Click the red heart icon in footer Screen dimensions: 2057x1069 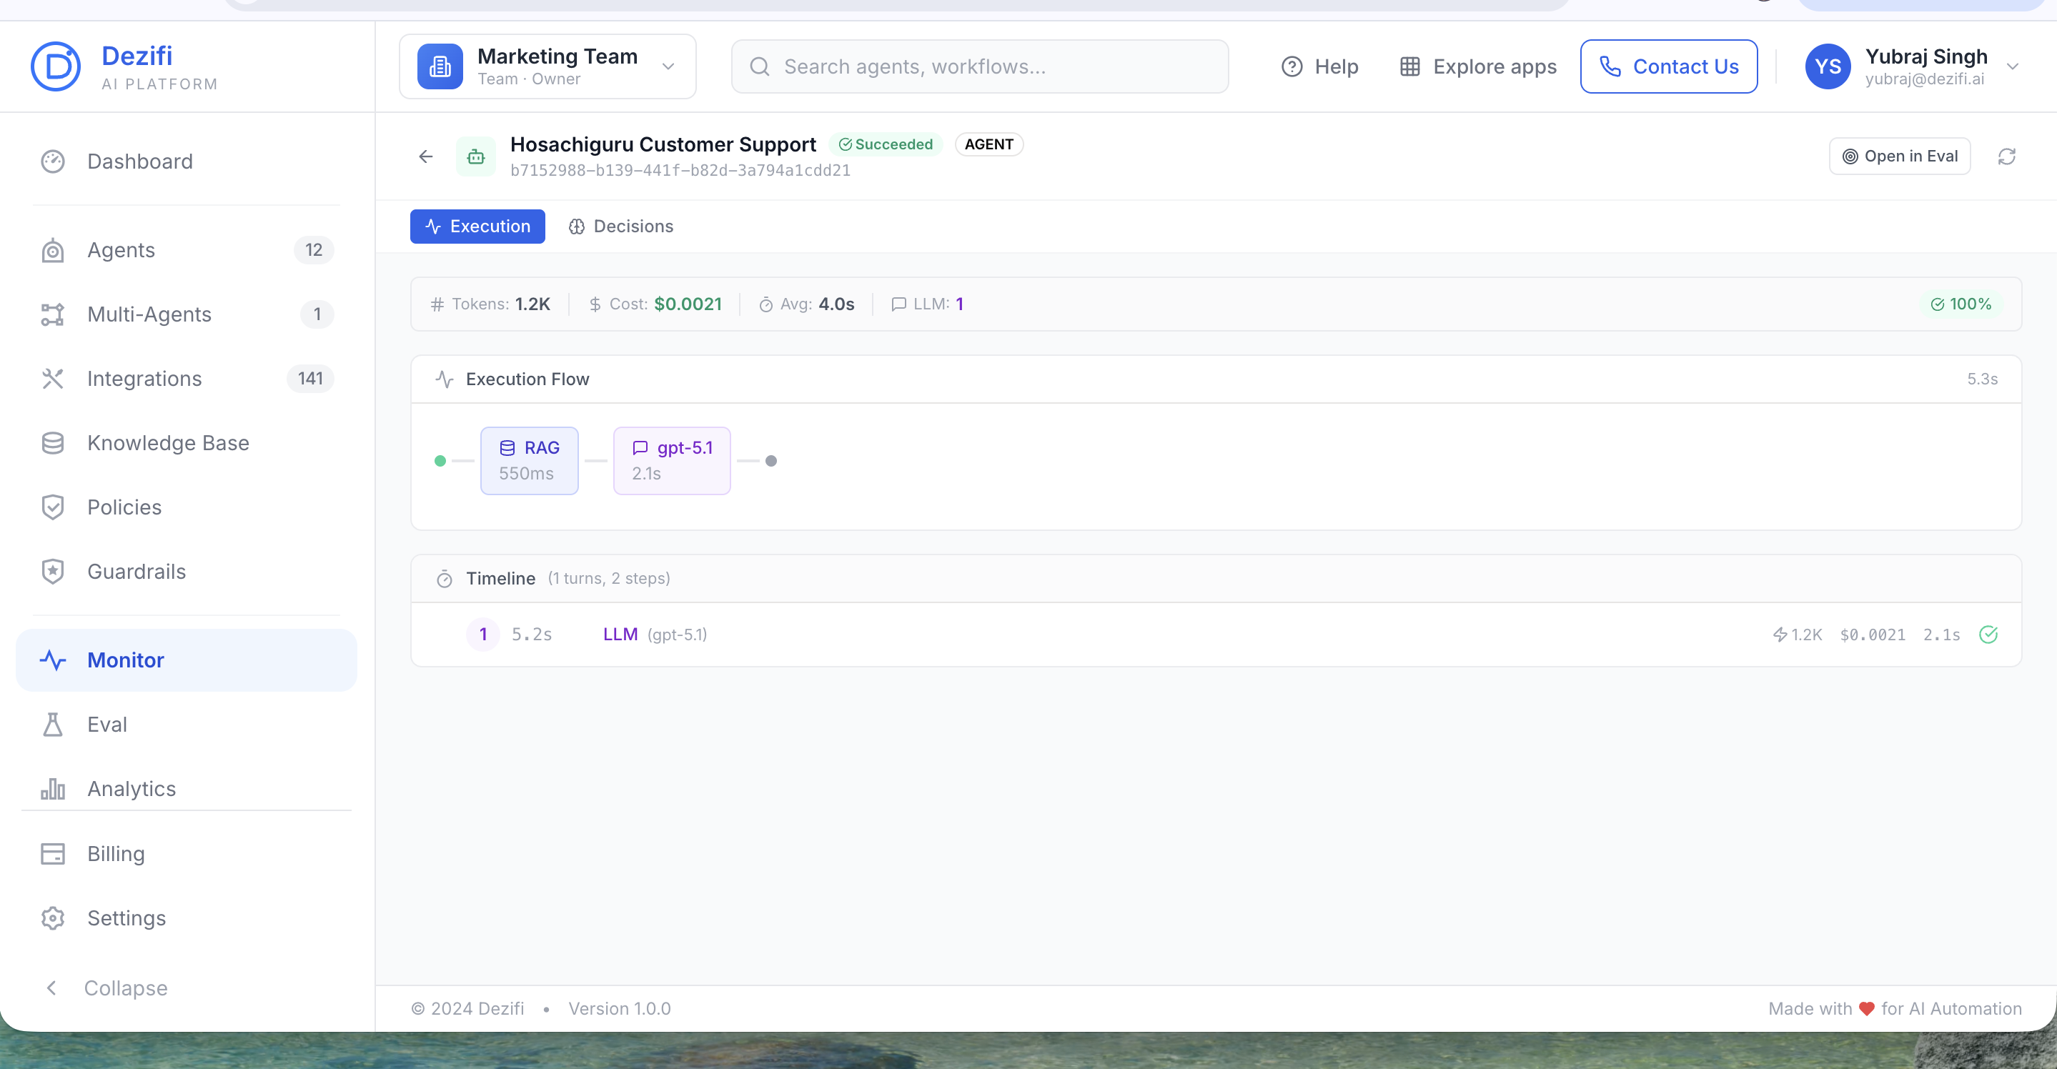(1867, 1009)
